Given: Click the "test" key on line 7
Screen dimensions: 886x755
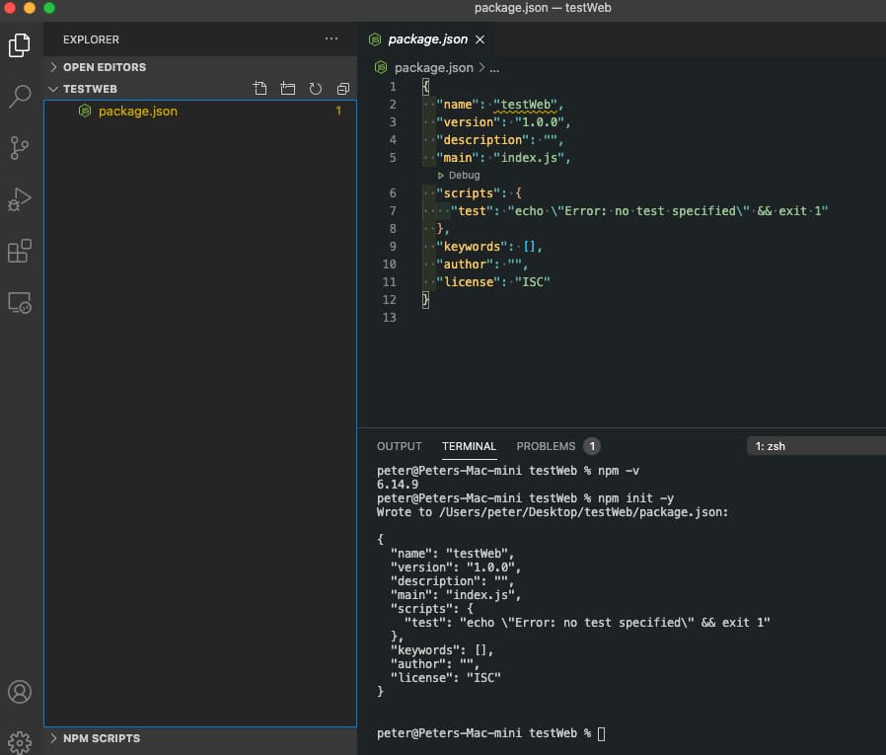Looking at the screenshot, I should pyautogui.click(x=472, y=211).
